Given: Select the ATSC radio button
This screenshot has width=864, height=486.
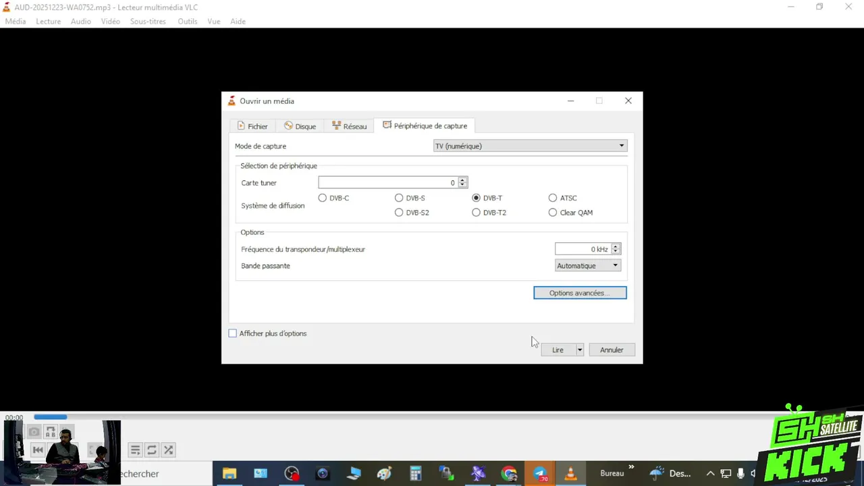Looking at the screenshot, I should [x=553, y=198].
